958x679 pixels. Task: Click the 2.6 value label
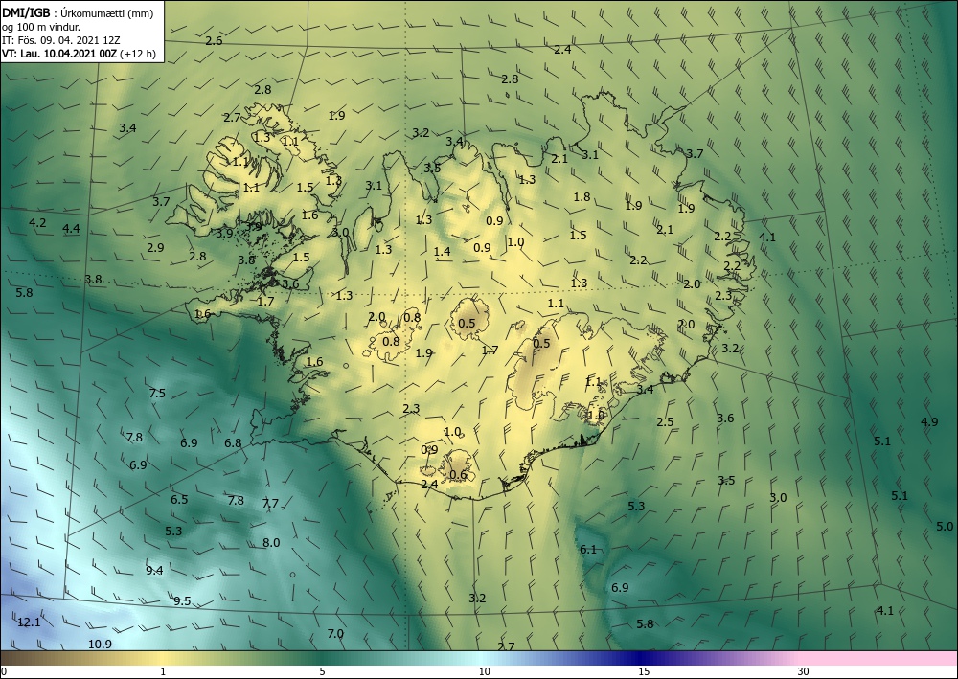pos(214,41)
